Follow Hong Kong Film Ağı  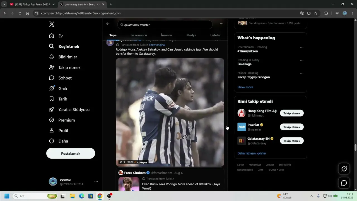click(x=292, y=113)
